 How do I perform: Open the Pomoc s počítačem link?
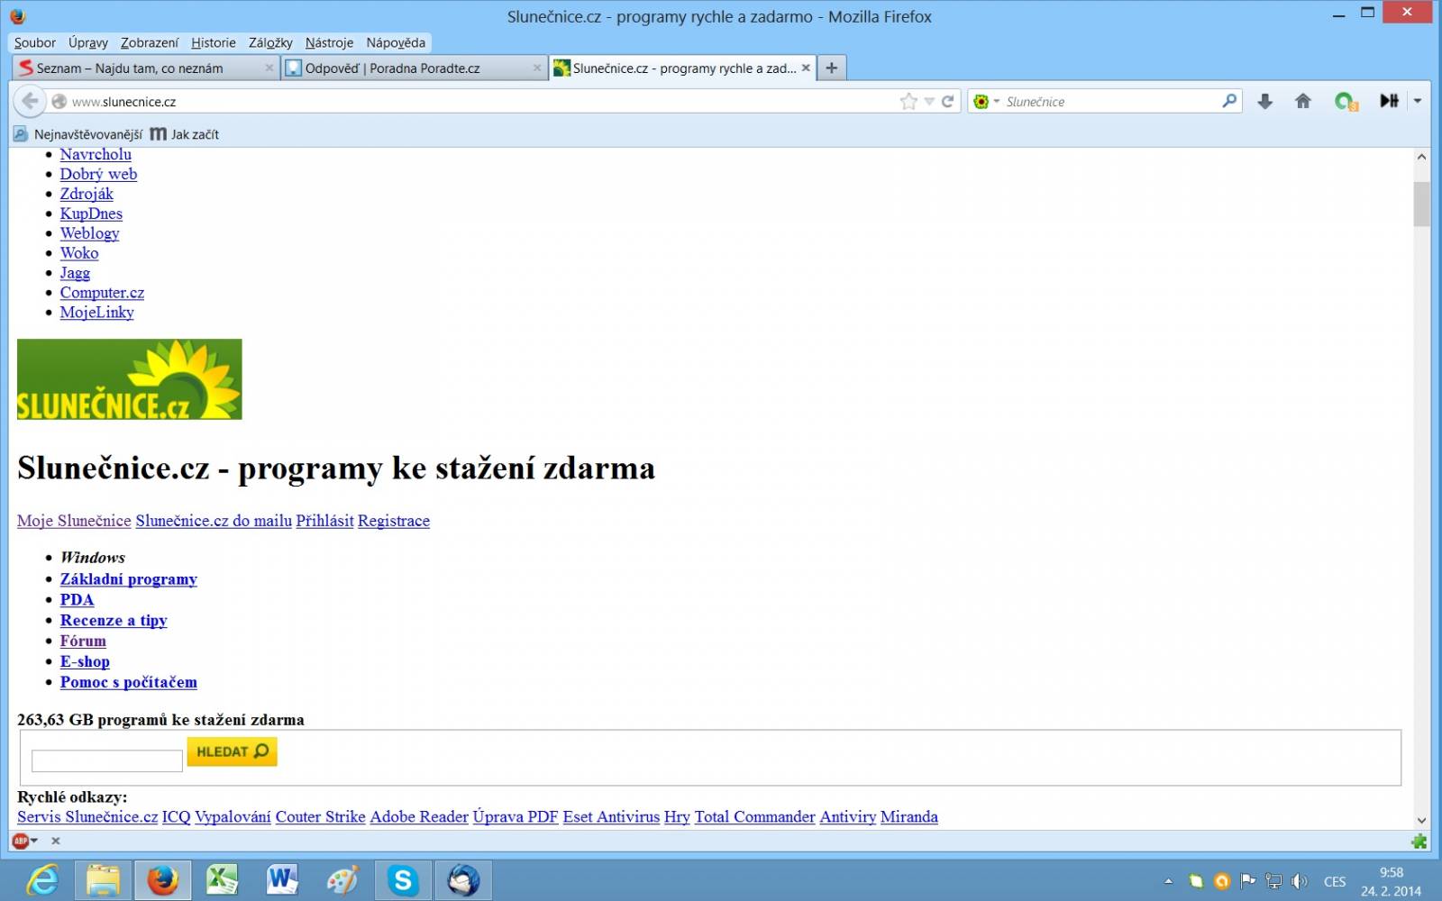pos(129,683)
